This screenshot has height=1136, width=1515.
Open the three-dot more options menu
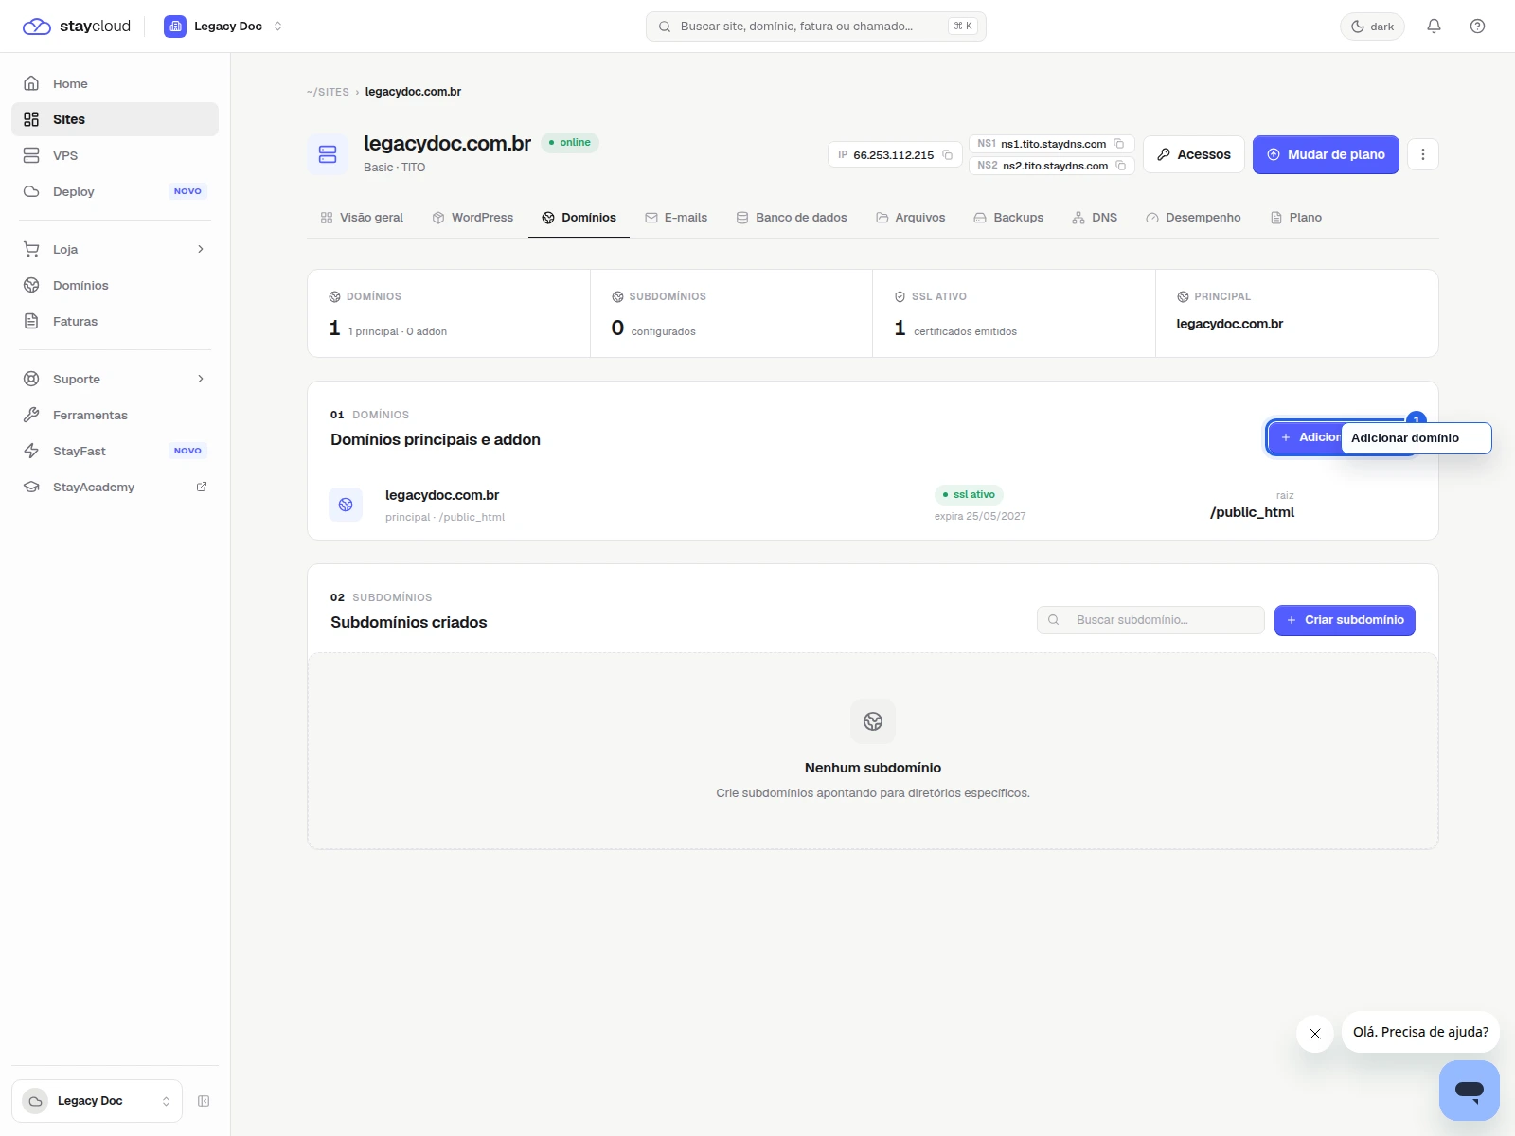click(1422, 154)
